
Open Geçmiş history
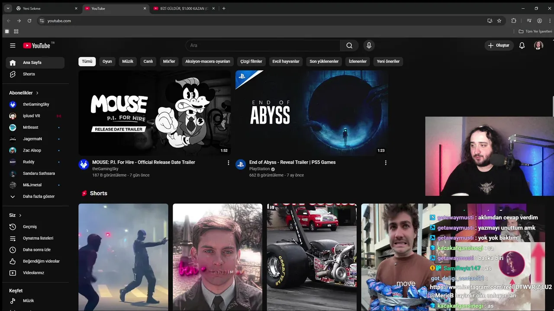coord(35,227)
